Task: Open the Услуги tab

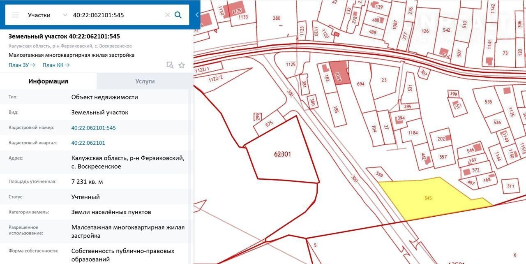Action: 145,81
